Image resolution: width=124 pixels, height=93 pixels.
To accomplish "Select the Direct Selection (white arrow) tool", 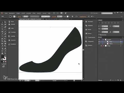I will (x=5, y=22).
